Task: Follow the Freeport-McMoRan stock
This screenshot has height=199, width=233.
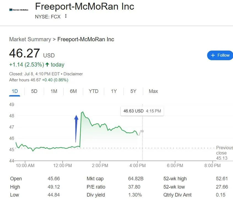Action: pyautogui.click(x=220, y=55)
